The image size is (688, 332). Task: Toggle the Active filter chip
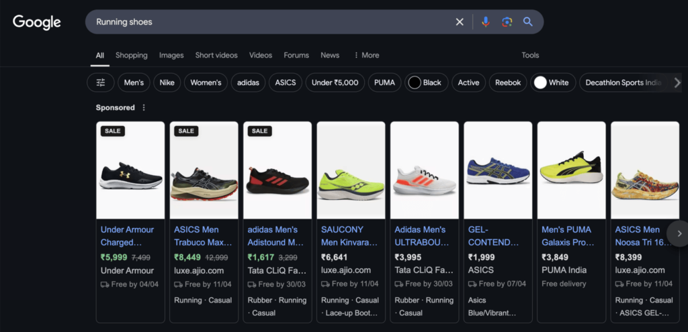pyautogui.click(x=468, y=82)
